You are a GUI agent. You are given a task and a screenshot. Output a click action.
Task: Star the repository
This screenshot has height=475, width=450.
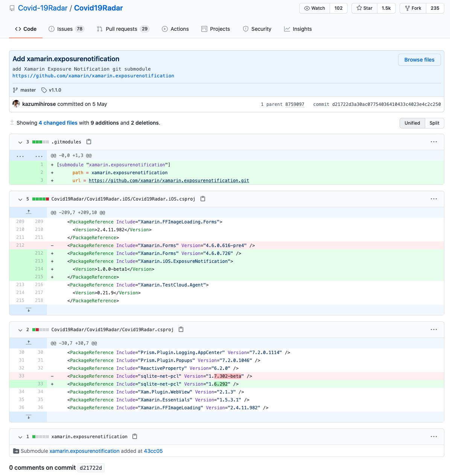point(364,8)
